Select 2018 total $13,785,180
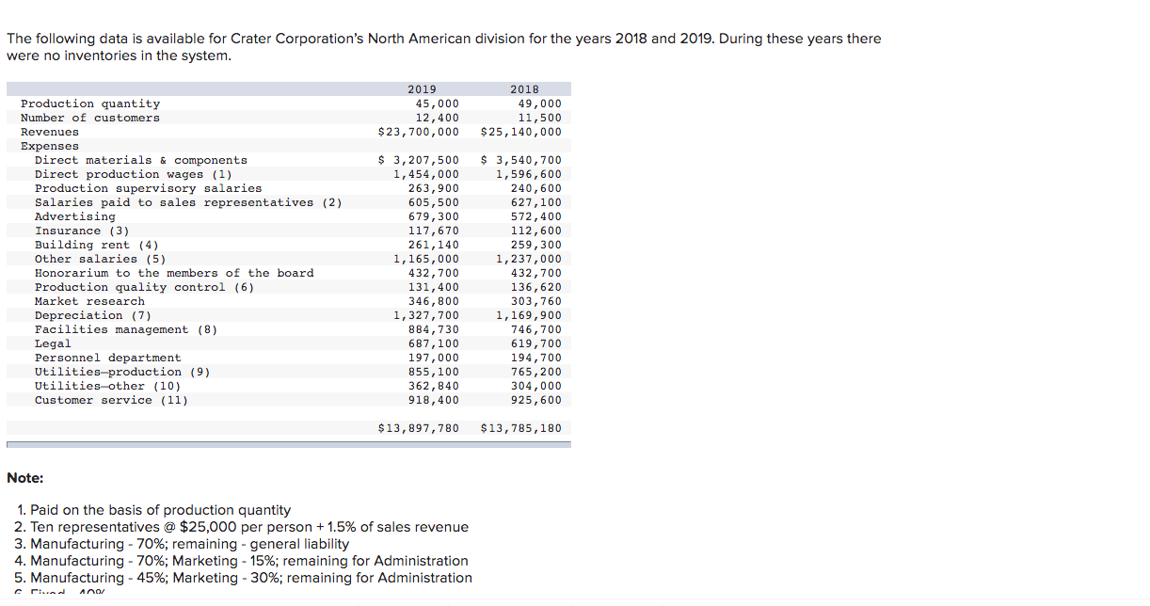Screen dimensions: 1150x606 click(520, 428)
